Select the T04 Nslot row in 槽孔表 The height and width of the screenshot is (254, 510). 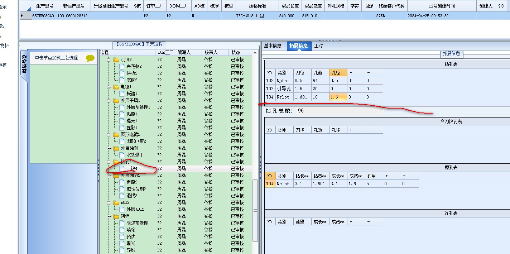342,184
